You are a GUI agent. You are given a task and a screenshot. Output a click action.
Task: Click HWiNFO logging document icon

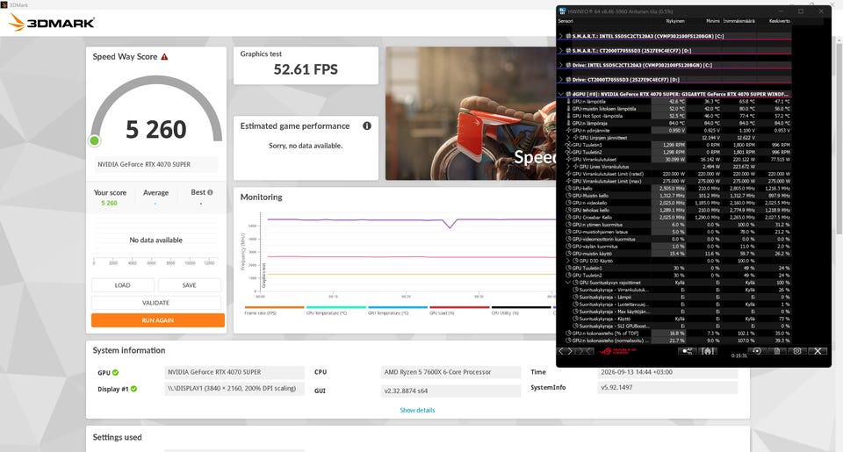click(777, 351)
